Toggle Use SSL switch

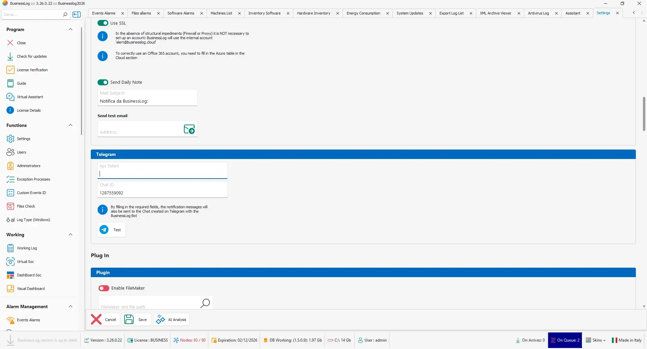(x=103, y=23)
